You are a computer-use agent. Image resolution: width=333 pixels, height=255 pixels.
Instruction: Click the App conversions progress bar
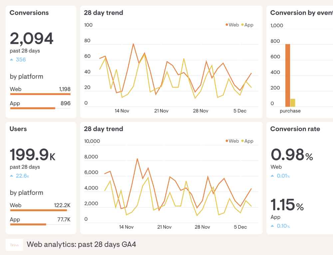(33, 108)
